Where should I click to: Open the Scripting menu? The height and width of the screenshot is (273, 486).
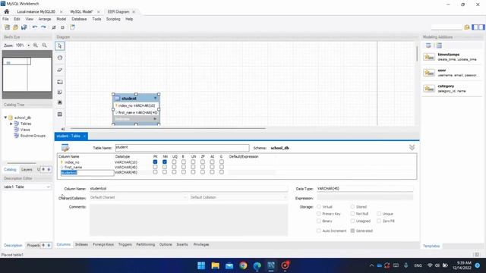click(x=113, y=19)
